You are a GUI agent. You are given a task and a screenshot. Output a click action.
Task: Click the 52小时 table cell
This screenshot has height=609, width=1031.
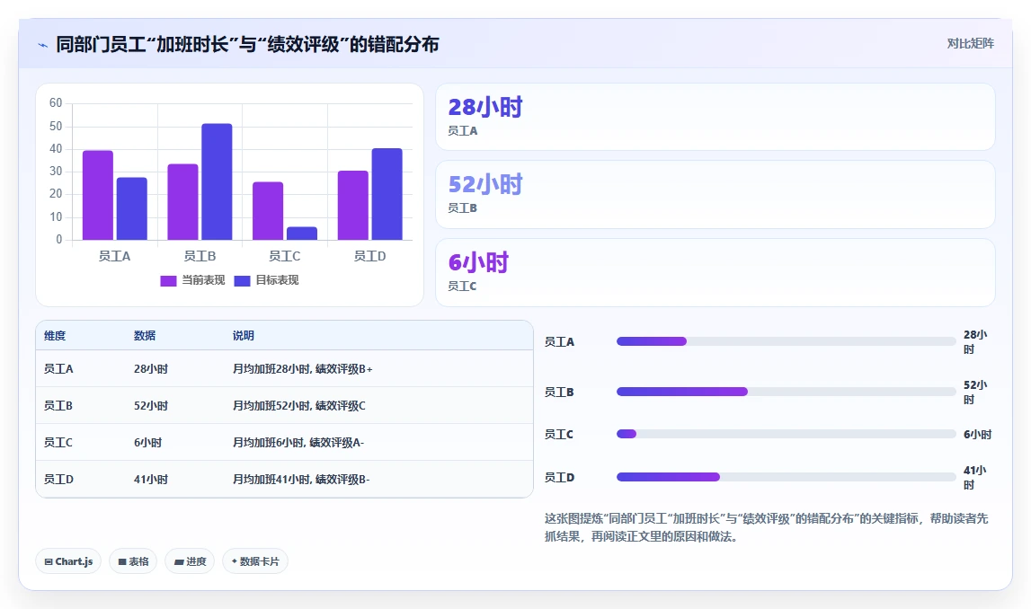pos(151,406)
